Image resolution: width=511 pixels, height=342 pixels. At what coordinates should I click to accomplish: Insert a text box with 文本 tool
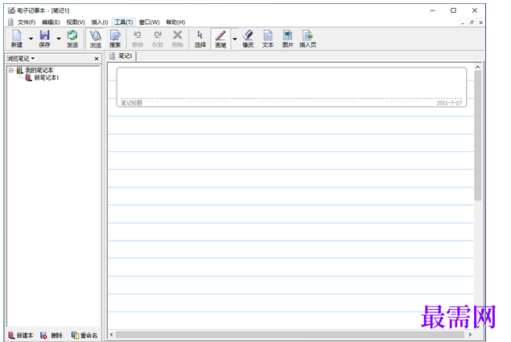click(x=268, y=39)
